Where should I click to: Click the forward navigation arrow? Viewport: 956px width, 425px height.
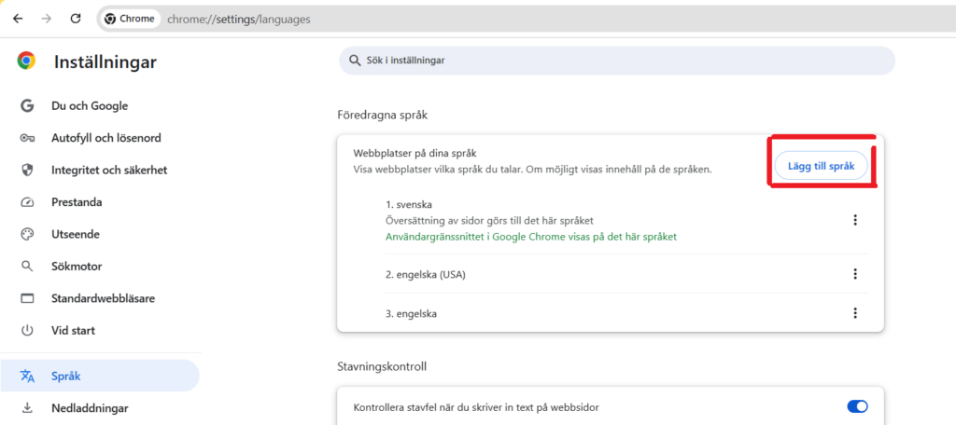(47, 19)
